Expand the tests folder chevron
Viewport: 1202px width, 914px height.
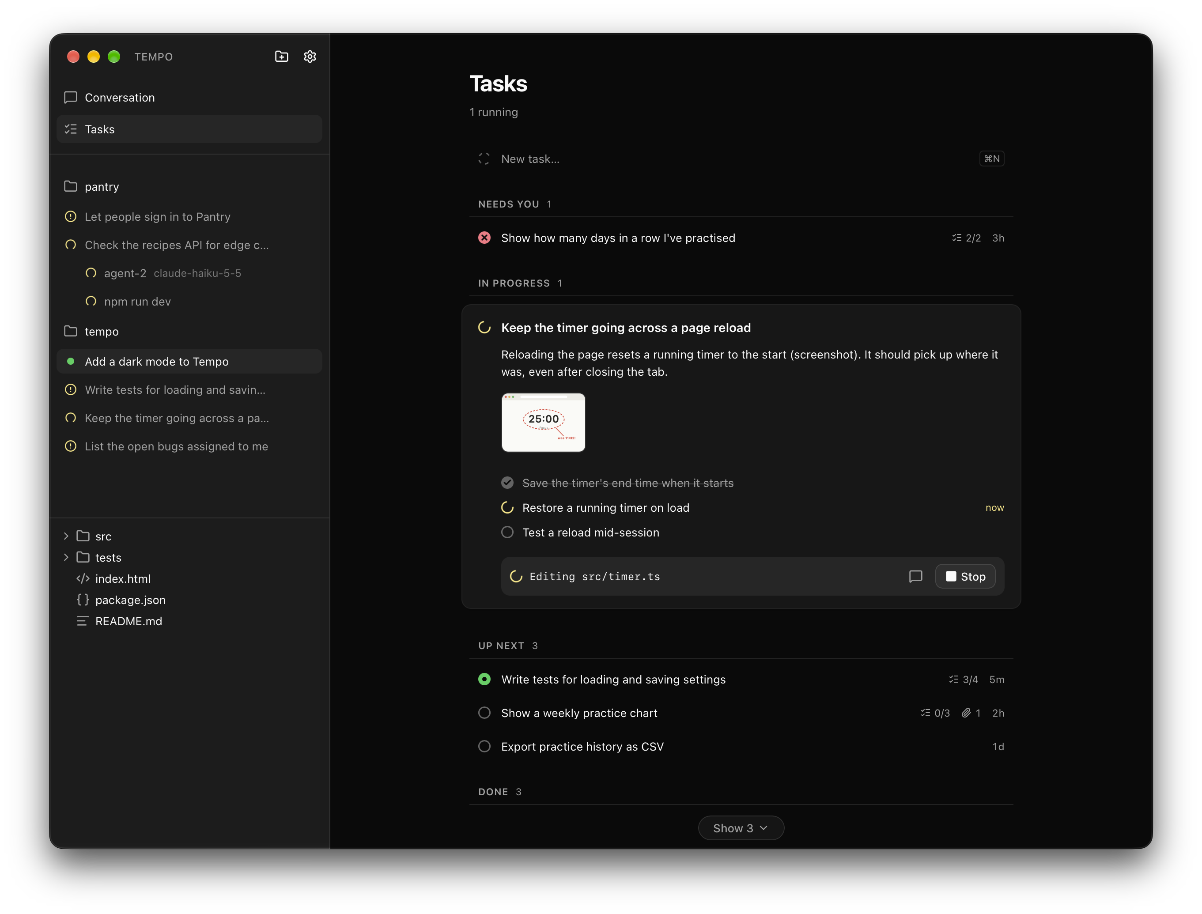point(66,557)
